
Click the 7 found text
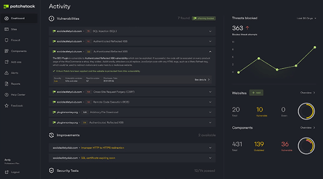[183, 18]
